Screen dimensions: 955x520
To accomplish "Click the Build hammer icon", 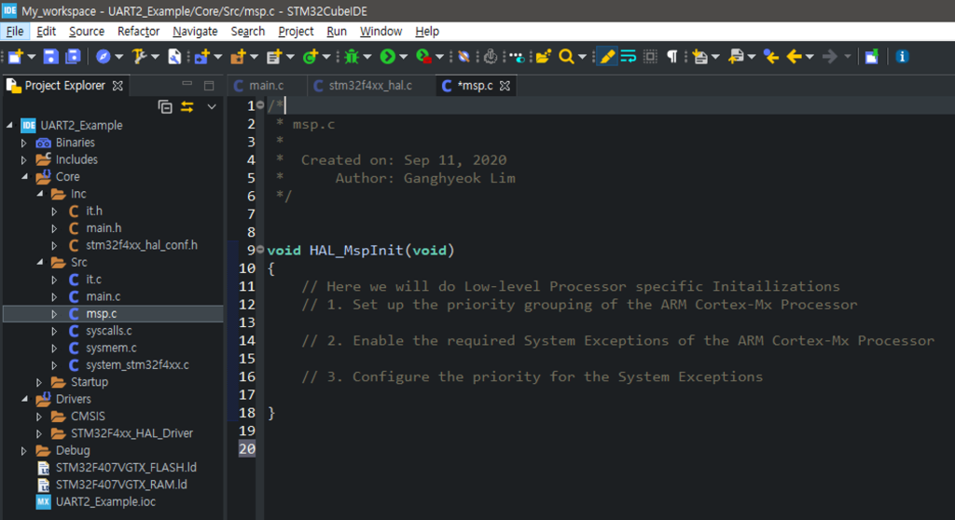I will click(139, 57).
